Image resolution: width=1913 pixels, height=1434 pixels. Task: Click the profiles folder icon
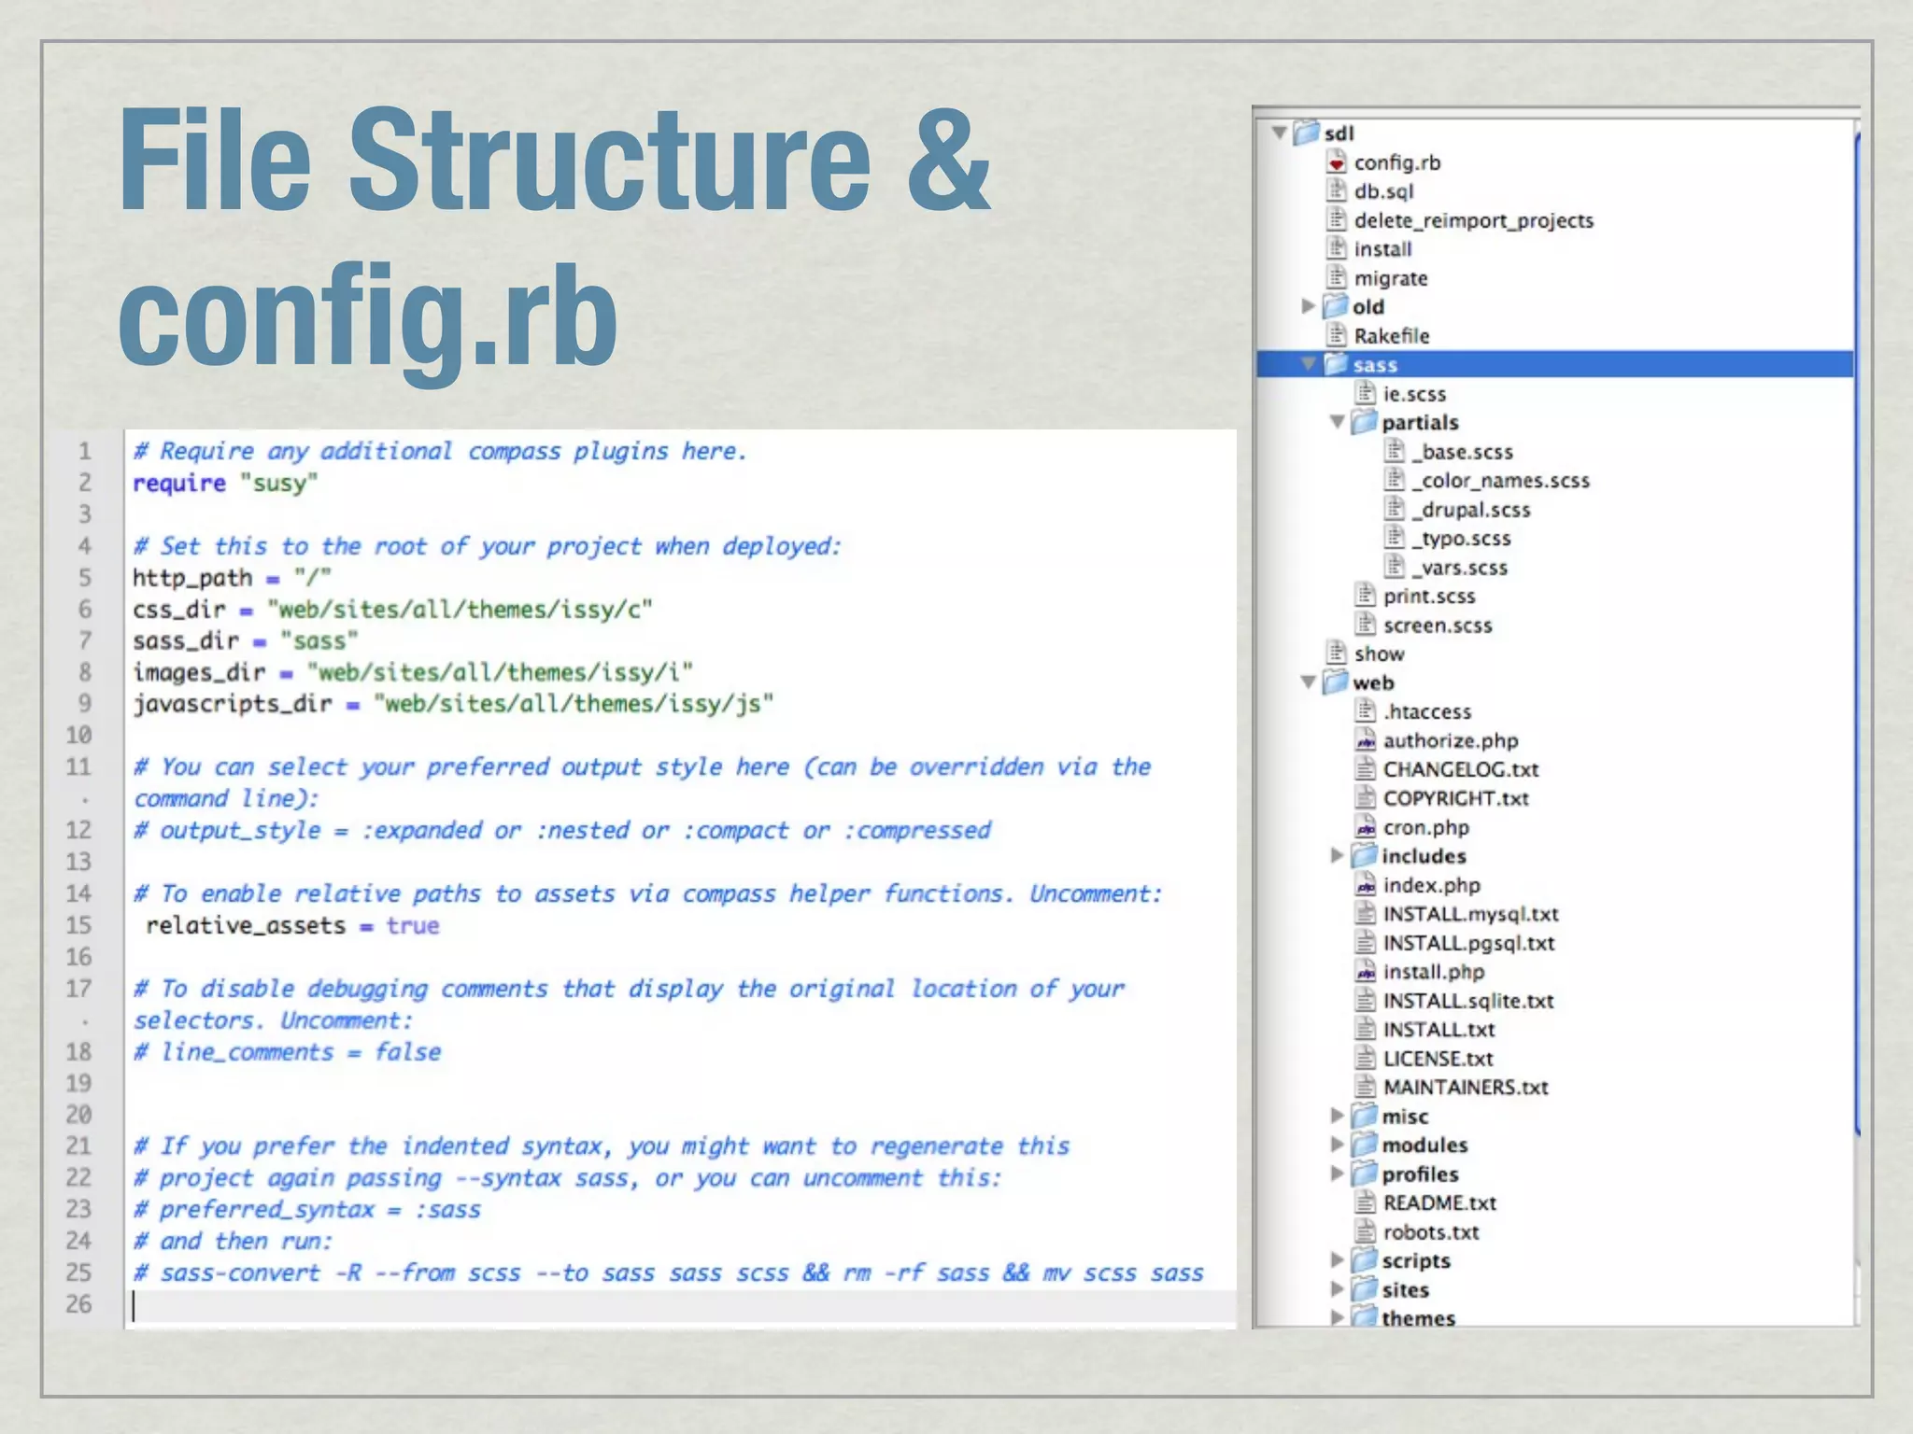1366,1174
